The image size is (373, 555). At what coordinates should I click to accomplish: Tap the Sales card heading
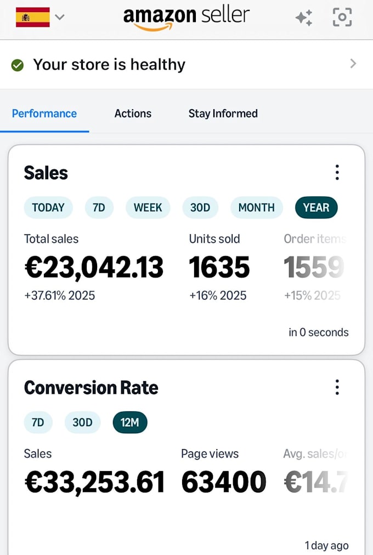point(46,173)
